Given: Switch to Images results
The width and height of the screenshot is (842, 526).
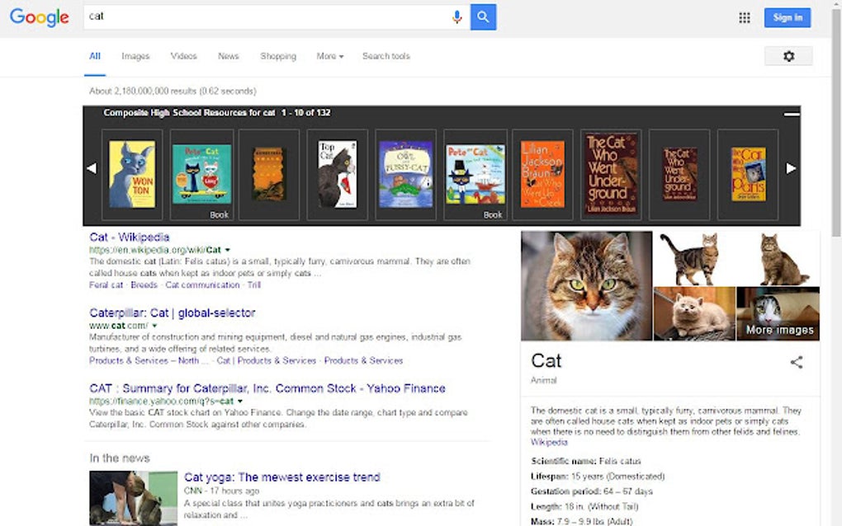Looking at the screenshot, I should tap(135, 56).
